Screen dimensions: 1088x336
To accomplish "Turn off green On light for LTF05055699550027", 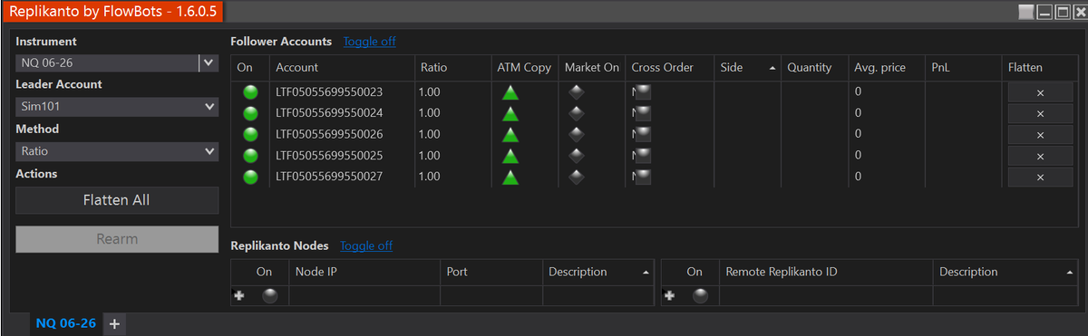I will pyautogui.click(x=250, y=177).
